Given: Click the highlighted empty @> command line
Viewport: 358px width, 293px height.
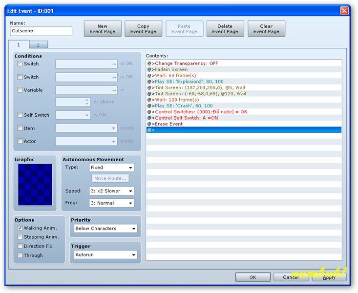Looking at the screenshot, I should [x=244, y=130].
